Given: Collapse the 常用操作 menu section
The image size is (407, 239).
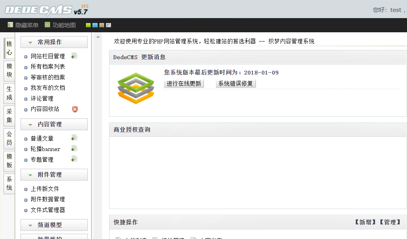Looking at the screenshot, I should click(54, 42).
